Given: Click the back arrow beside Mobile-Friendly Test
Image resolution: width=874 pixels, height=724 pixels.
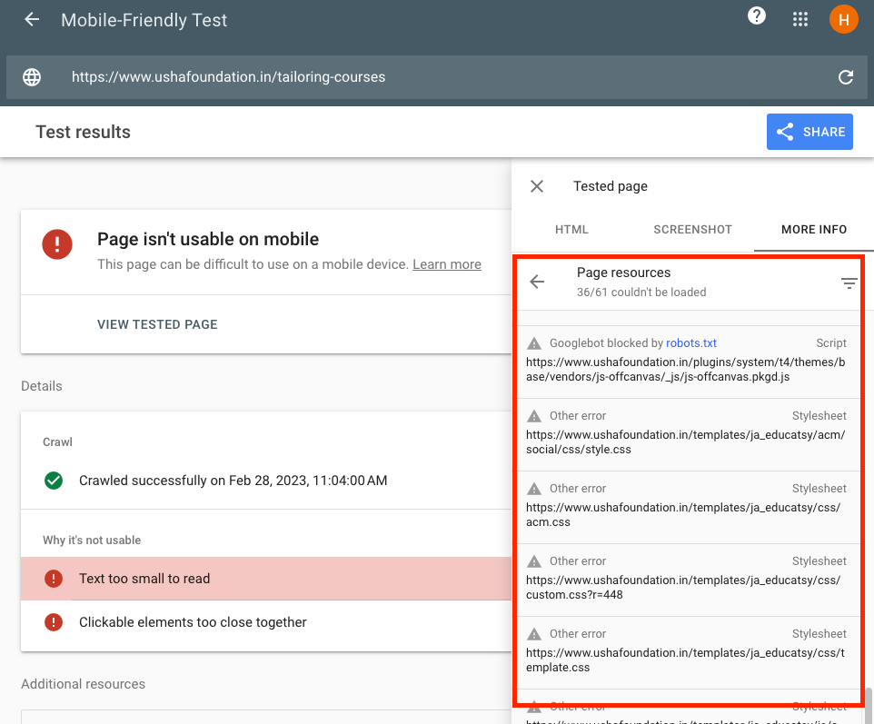Looking at the screenshot, I should pyautogui.click(x=32, y=20).
